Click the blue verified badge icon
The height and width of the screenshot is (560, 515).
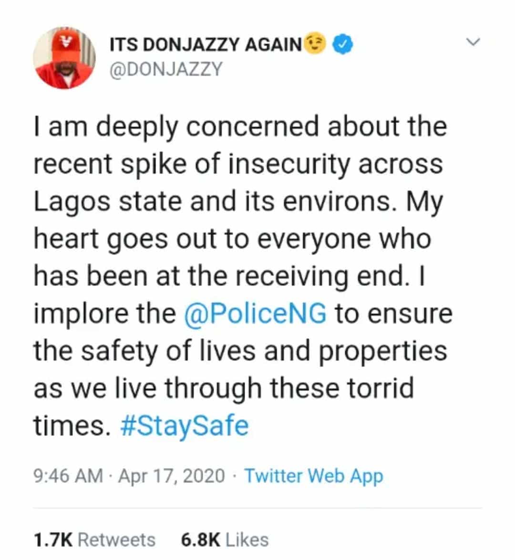point(342,44)
